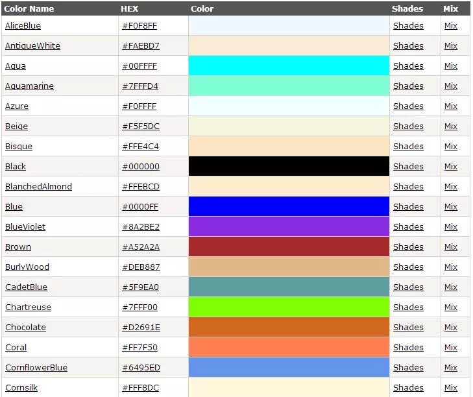Click the Black color swatch bar
The width and height of the screenshot is (473, 397).
289,166
